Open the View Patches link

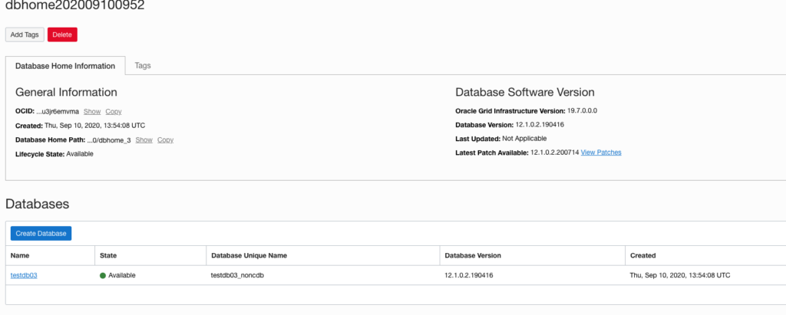(x=601, y=153)
